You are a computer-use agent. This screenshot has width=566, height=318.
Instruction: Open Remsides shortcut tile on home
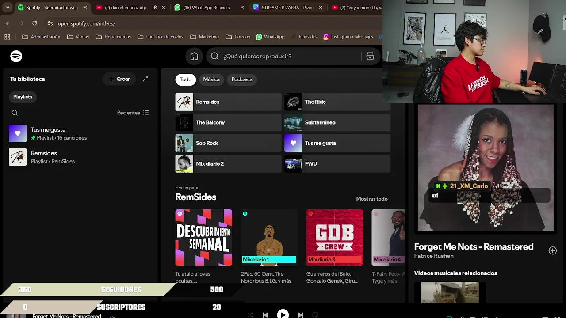tap(228, 102)
